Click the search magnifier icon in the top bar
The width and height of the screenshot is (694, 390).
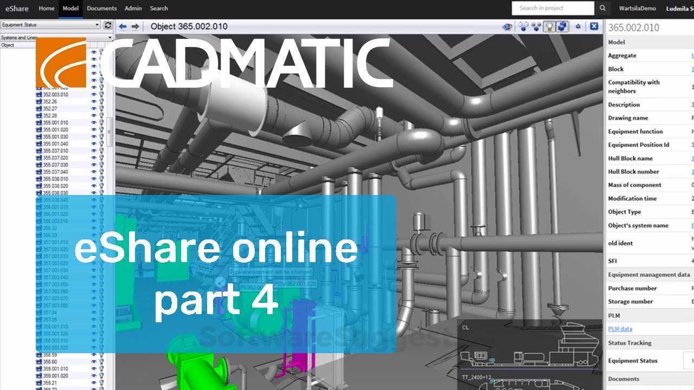pyautogui.click(x=602, y=8)
